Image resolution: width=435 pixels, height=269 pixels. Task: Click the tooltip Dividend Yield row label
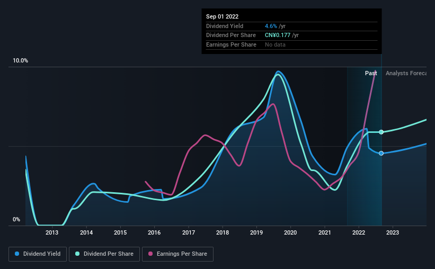(x=225, y=26)
